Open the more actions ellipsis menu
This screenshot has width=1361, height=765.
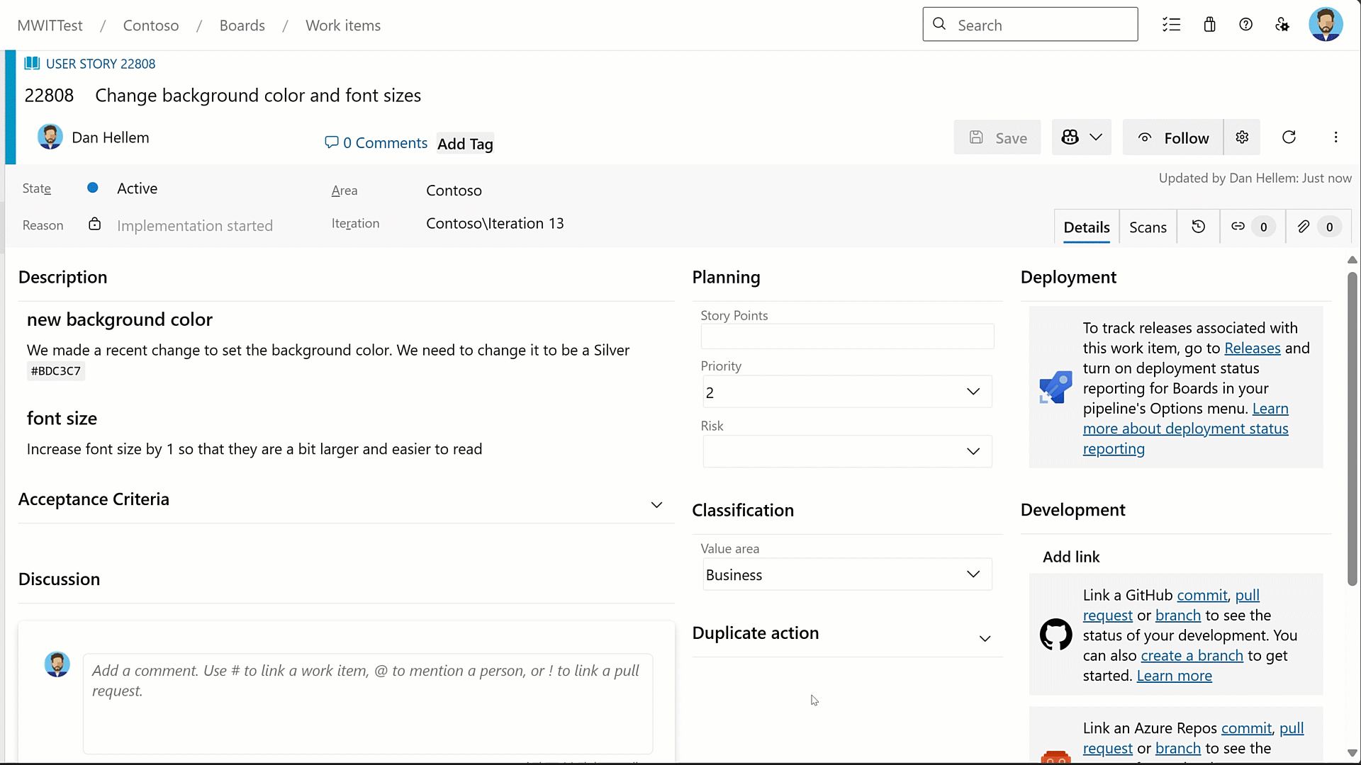(x=1335, y=137)
